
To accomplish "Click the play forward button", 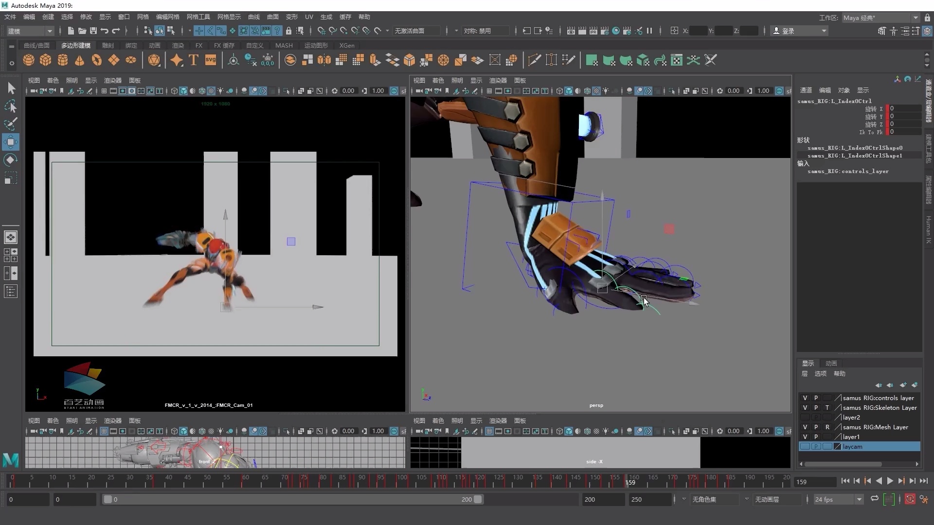I will pos(890,481).
